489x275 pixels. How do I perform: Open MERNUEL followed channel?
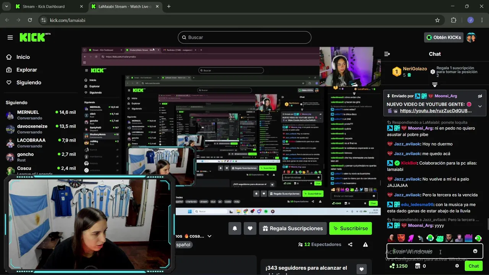pos(40,115)
